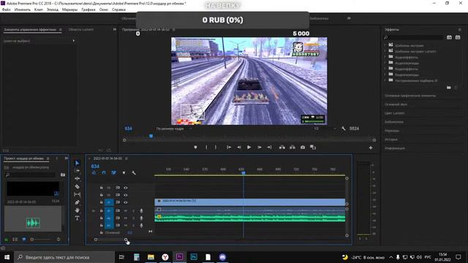The image size is (468, 263).
Task: Click the Extract button
Action: (292, 148)
